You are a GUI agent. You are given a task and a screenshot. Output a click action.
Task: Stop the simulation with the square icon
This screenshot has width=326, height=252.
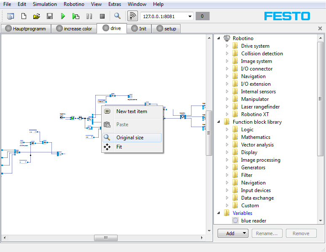tap(102, 16)
